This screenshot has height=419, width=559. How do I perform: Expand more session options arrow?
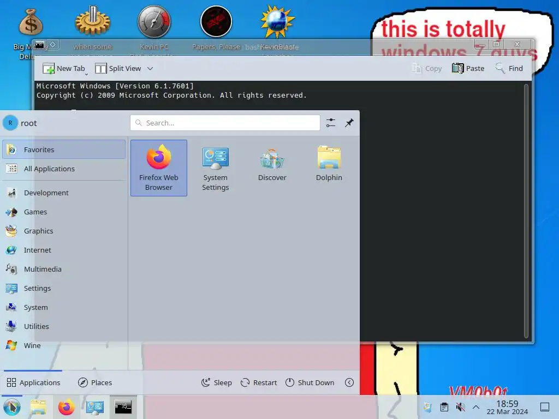pos(349,382)
